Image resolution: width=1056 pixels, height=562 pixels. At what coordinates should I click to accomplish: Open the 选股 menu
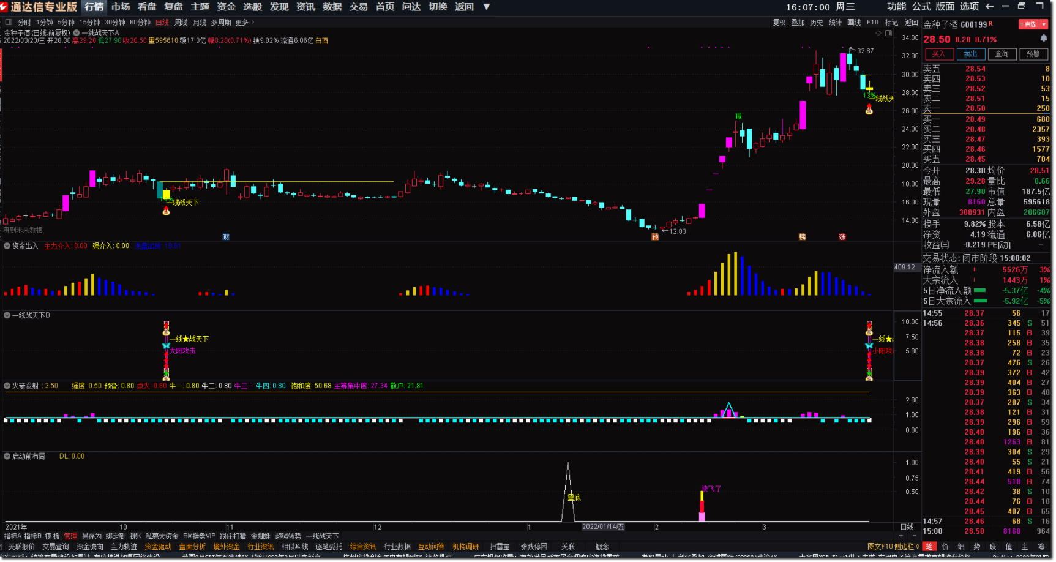(253, 7)
